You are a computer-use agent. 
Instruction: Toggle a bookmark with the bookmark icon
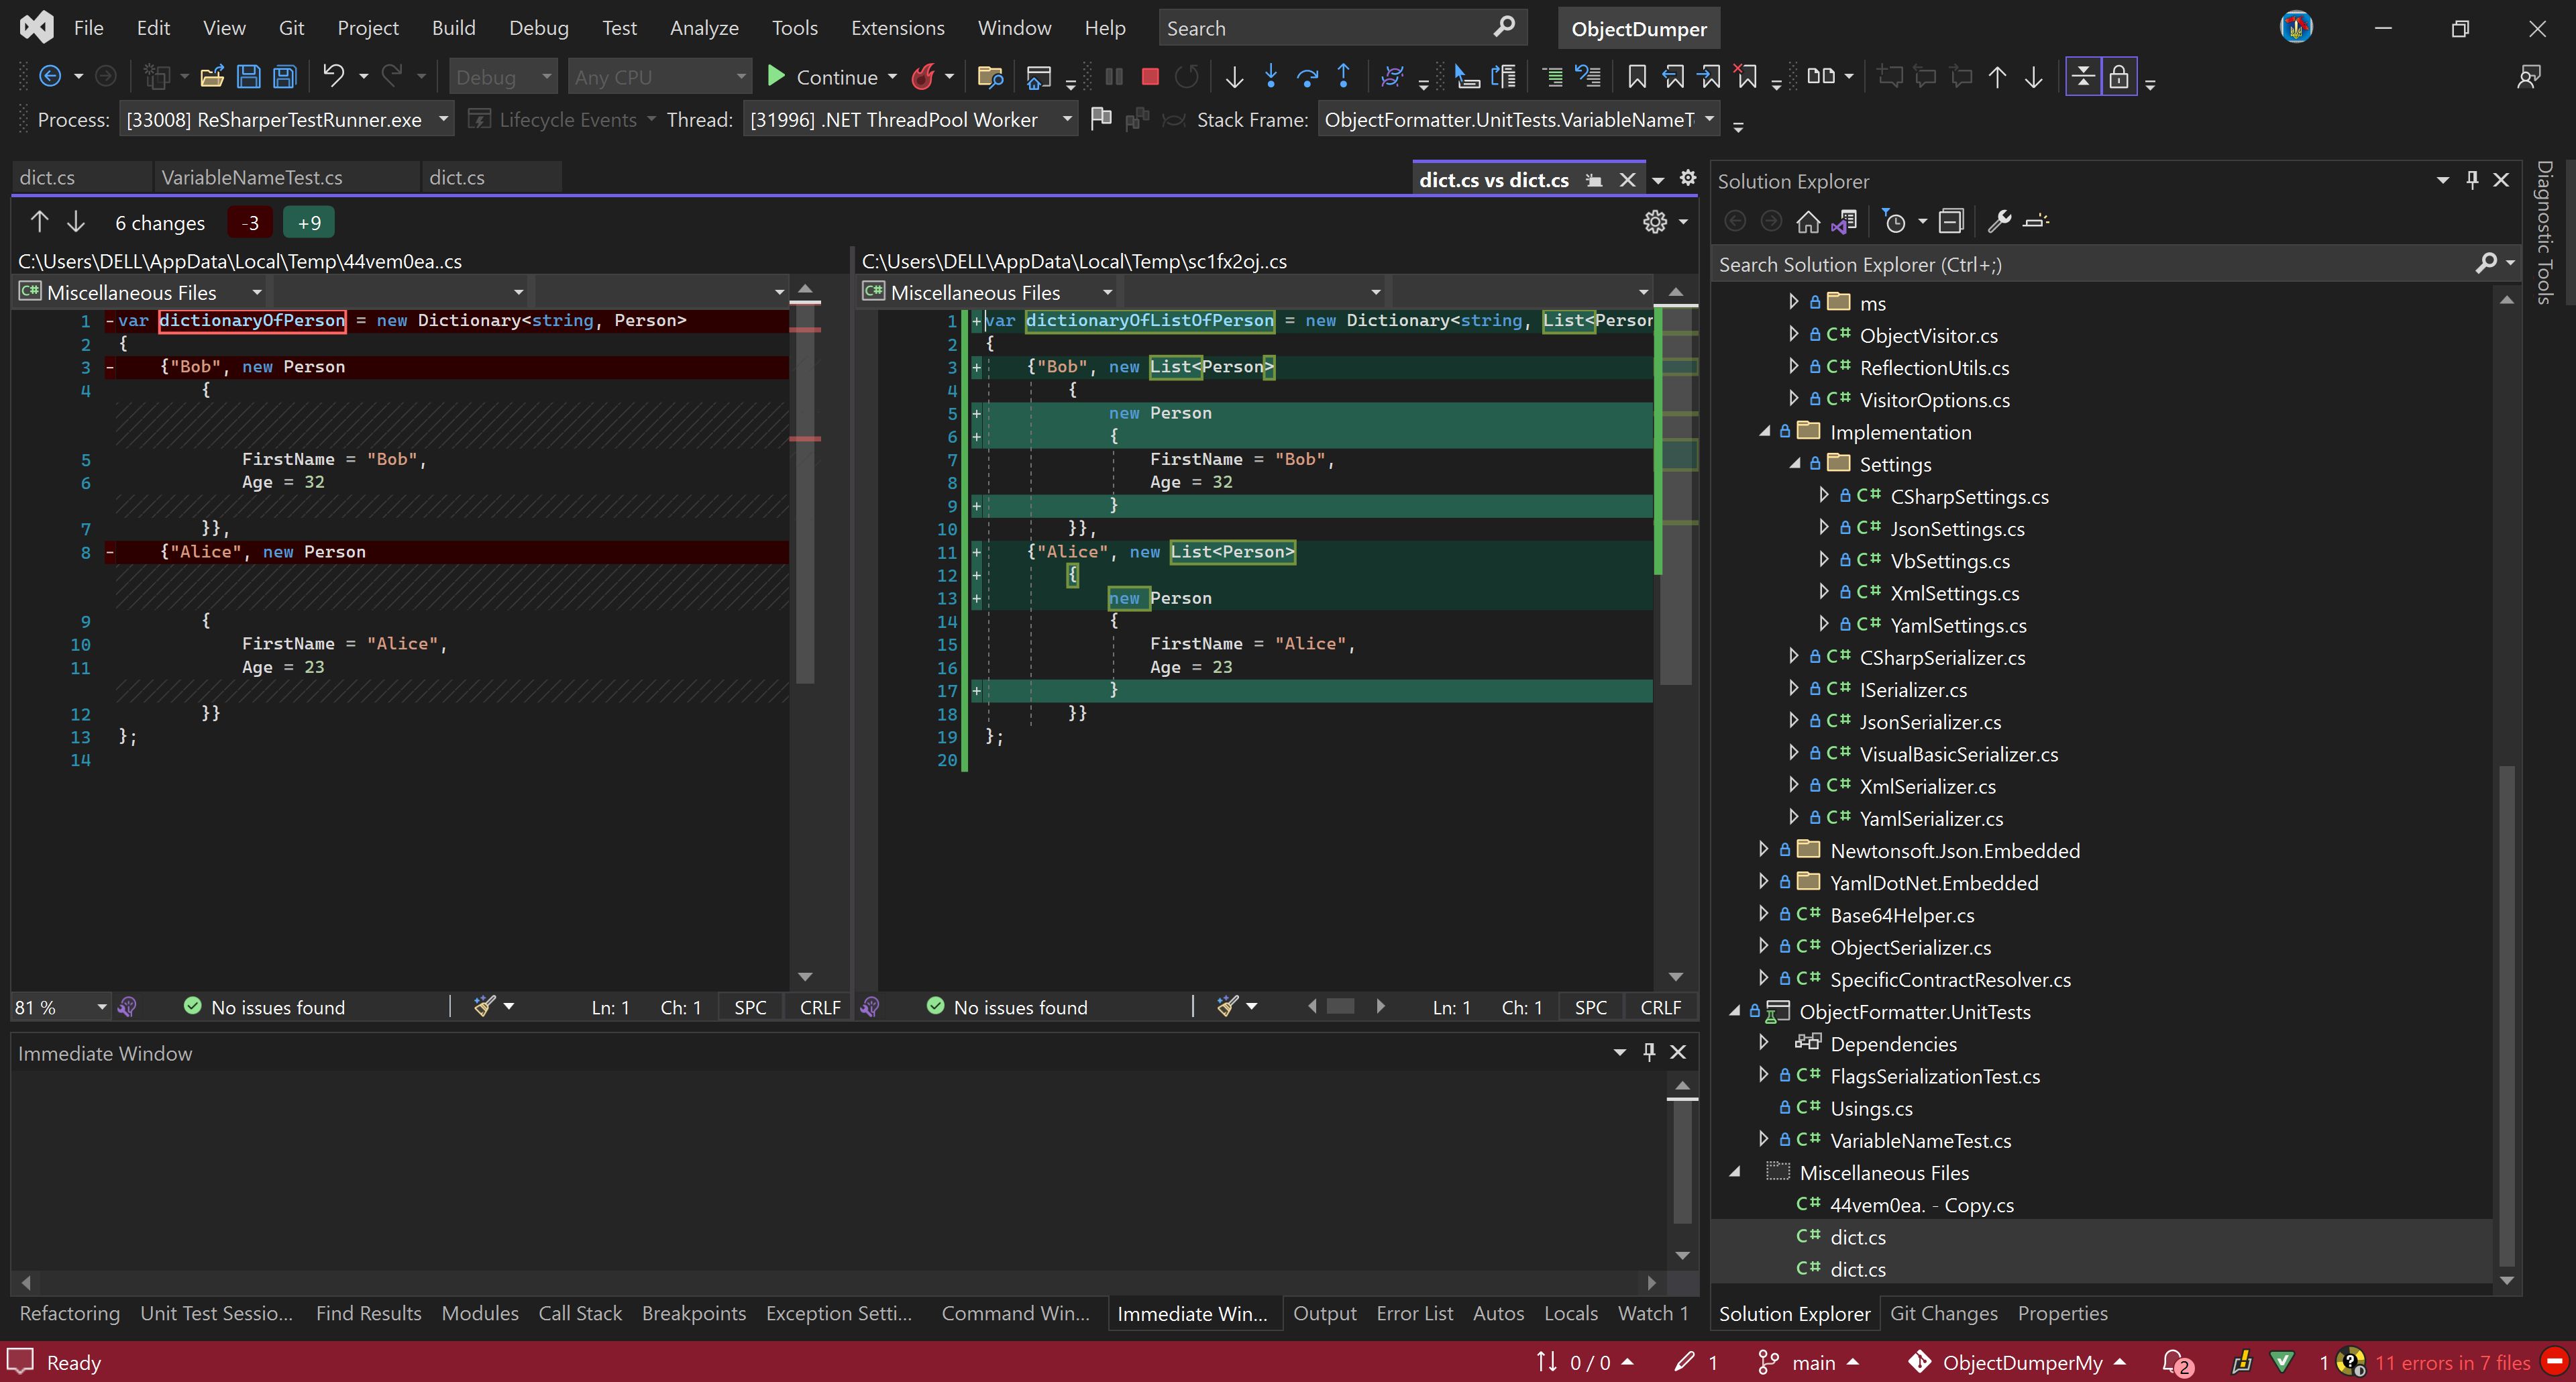1637,76
